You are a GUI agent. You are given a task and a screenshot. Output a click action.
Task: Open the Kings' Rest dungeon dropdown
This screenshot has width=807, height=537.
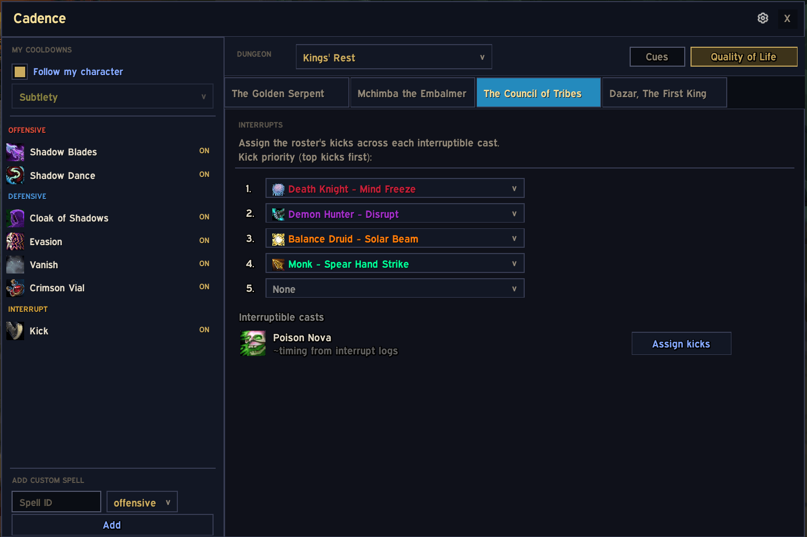click(x=394, y=57)
